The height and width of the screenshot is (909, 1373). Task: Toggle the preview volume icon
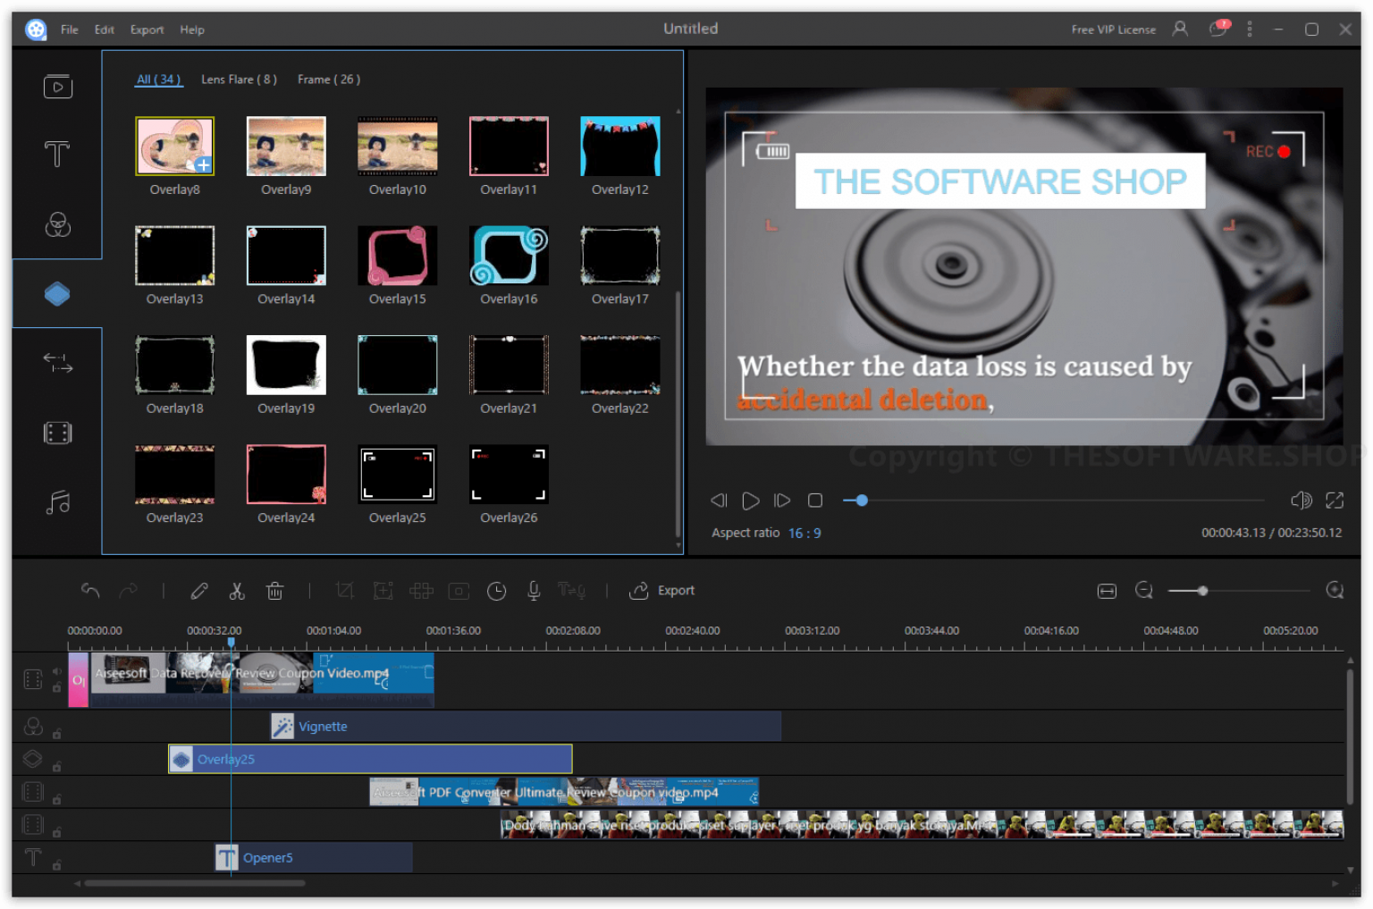click(1301, 501)
